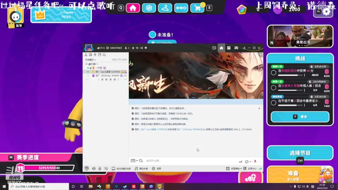Click the pink invite friends button
Screen dimensions: 338x190
(250, 178)
